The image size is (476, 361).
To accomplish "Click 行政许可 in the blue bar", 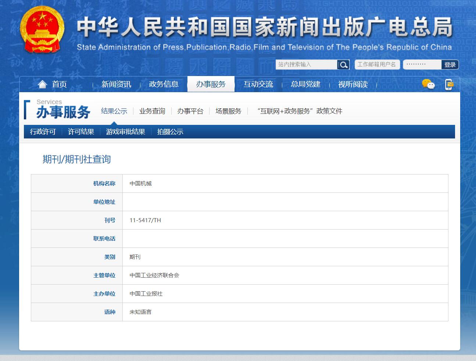I will [43, 131].
